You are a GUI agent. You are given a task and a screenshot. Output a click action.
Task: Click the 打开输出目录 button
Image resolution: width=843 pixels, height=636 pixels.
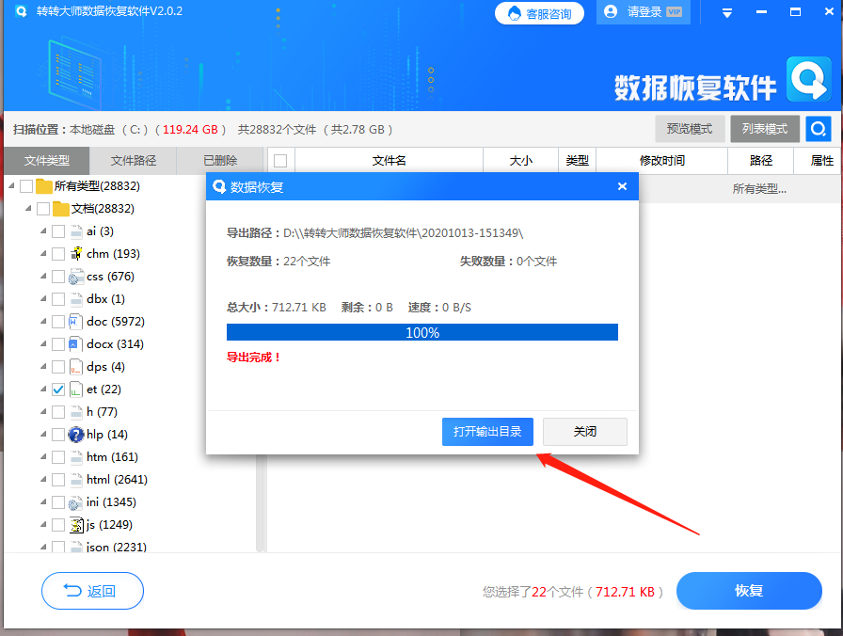pos(487,431)
